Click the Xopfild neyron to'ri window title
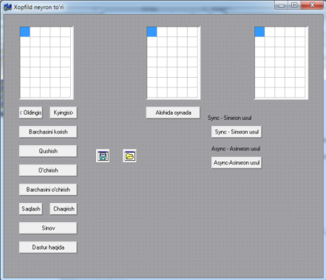 [x=38, y=7]
